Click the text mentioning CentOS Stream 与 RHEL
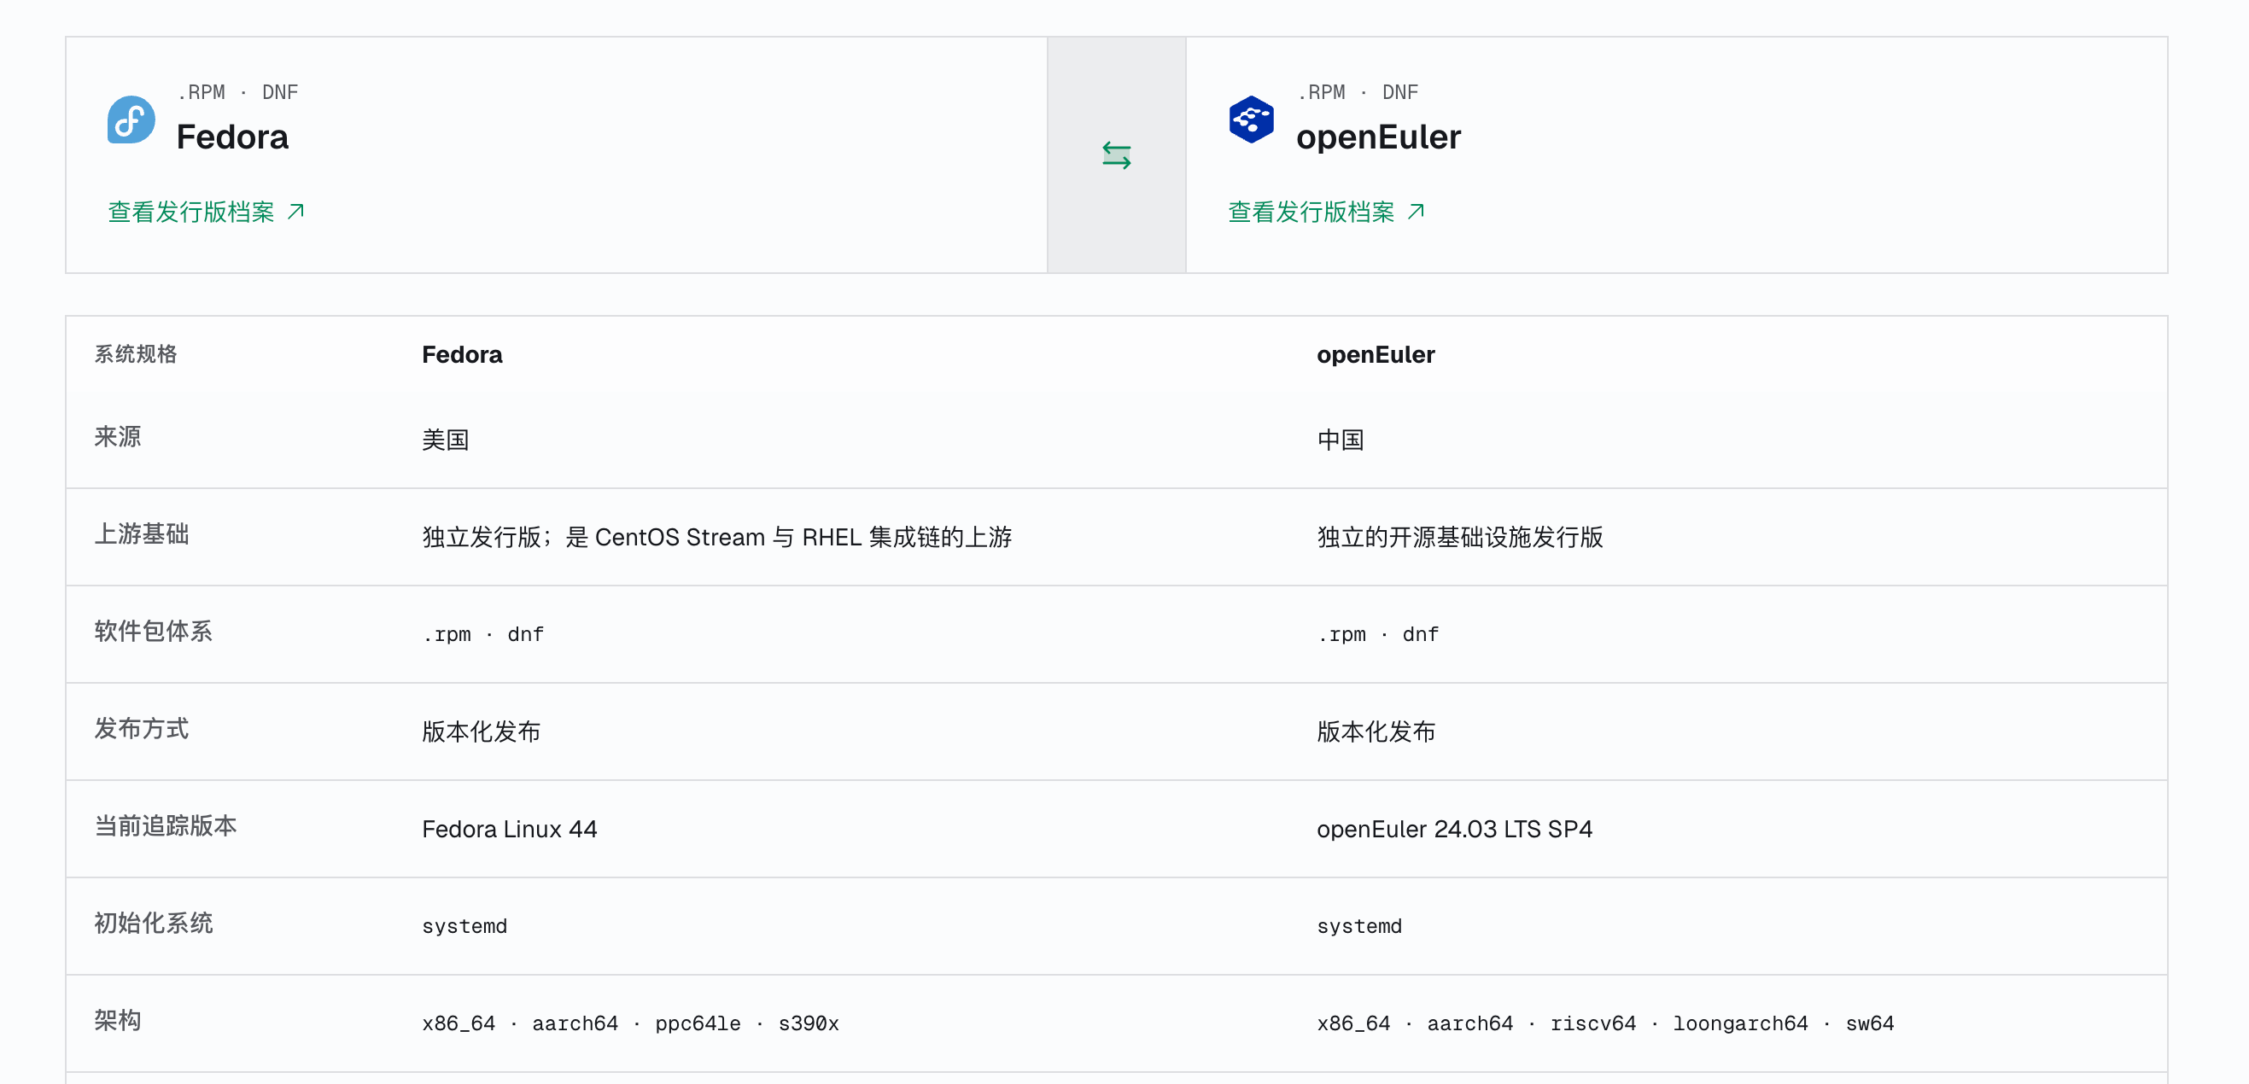The image size is (2249, 1084). pyautogui.click(x=716, y=537)
